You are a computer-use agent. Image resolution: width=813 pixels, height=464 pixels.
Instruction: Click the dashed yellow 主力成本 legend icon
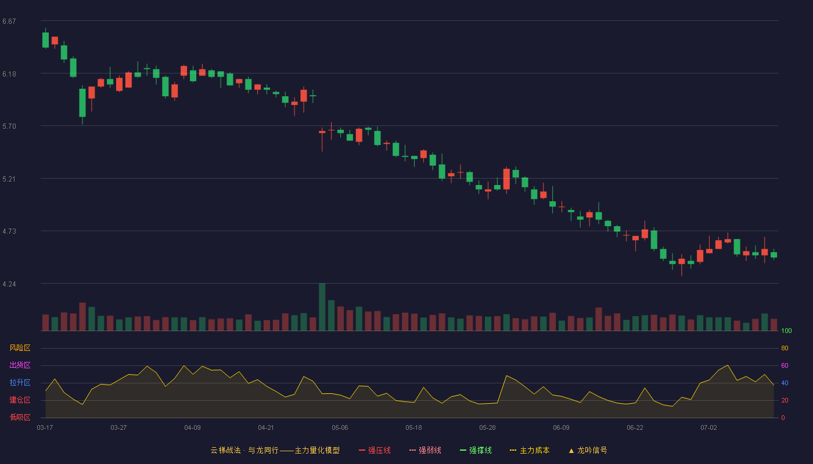click(513, 450)
